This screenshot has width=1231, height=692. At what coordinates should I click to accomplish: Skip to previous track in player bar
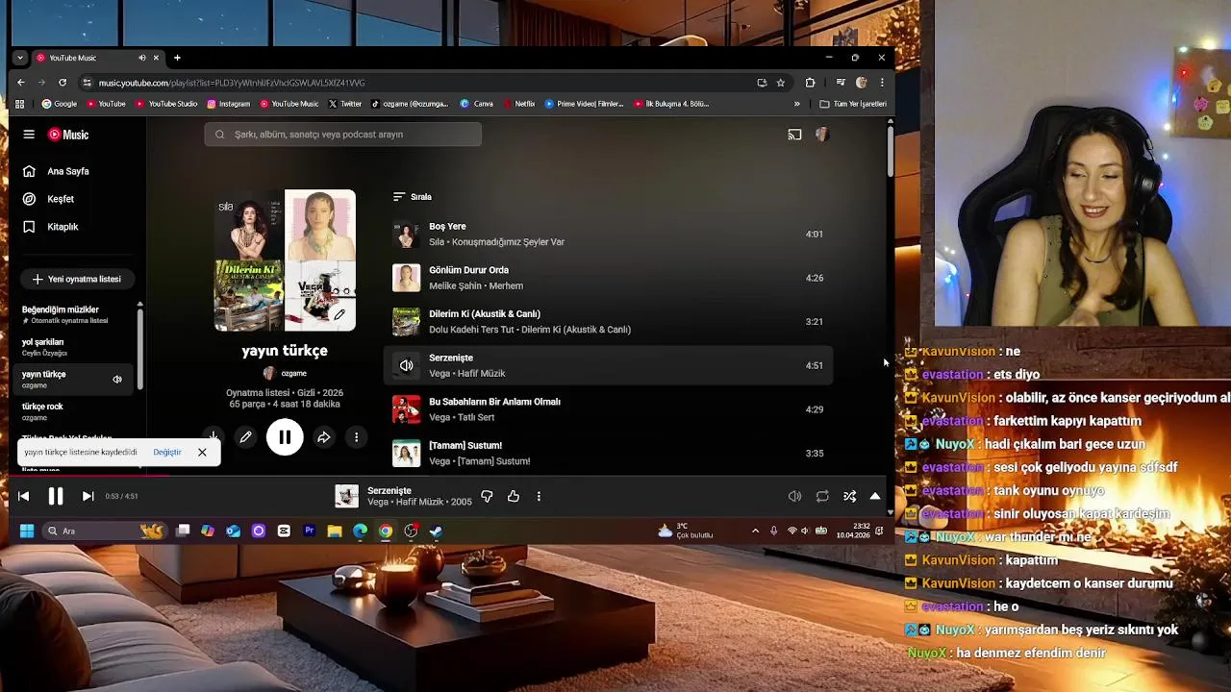(x=24, y=496)
